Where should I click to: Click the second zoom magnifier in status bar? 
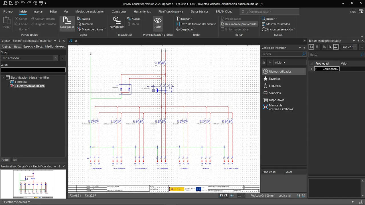(x=304, y=196)
